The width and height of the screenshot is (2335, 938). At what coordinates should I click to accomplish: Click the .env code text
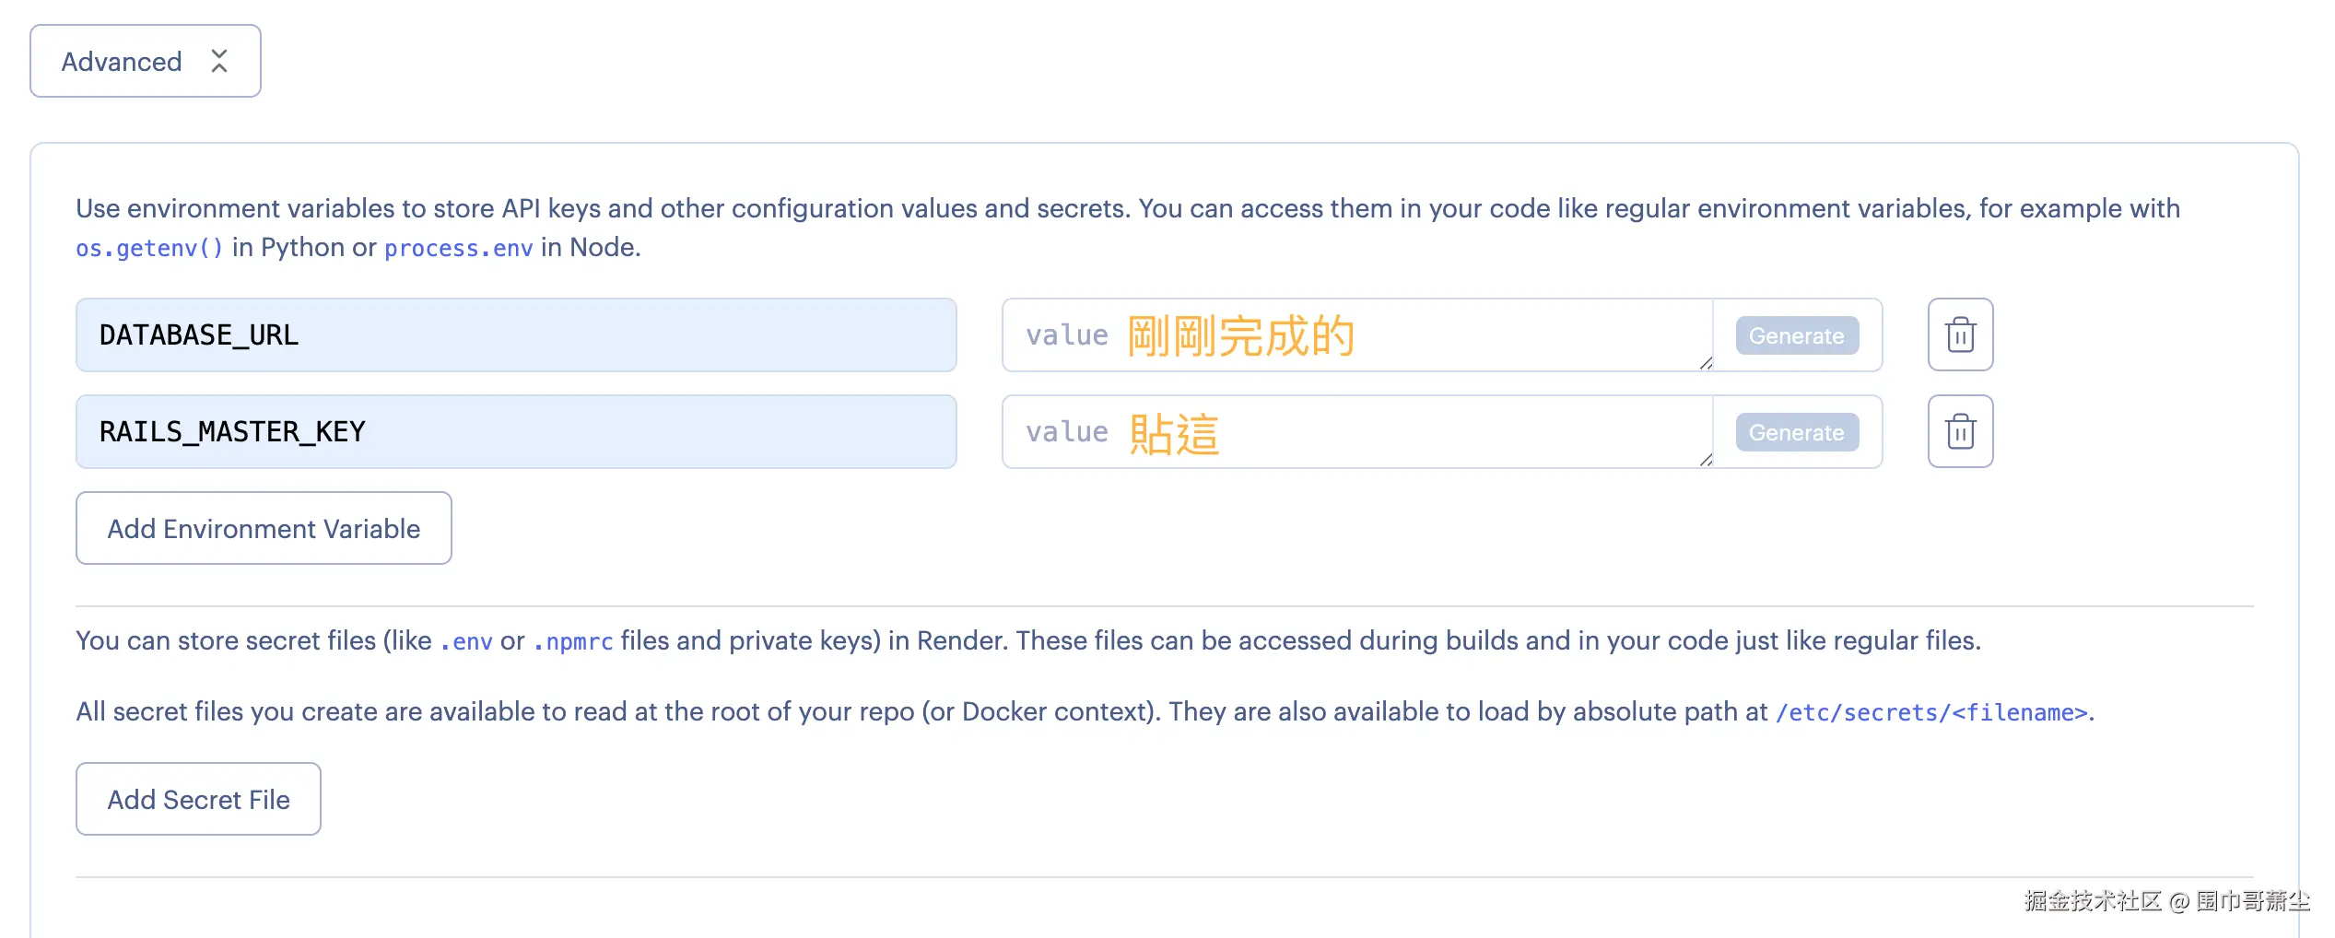tap(466, 641)
